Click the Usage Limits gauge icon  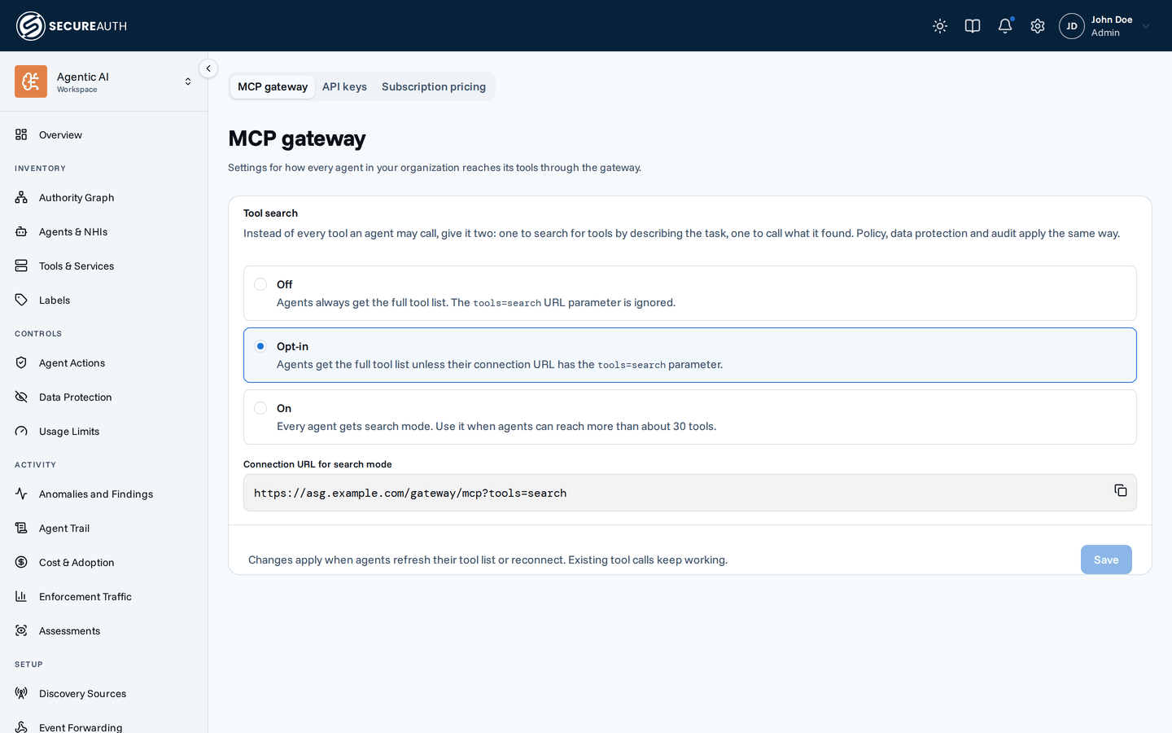tap(21, 431)
